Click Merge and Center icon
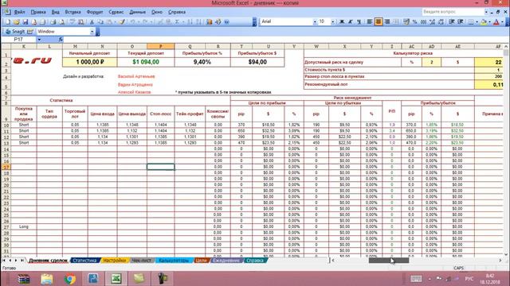 tap(395, 21)
